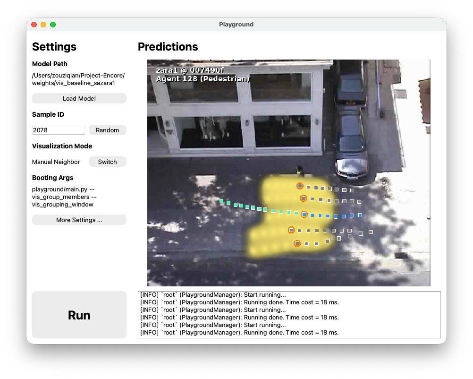Click the Load Model button
The image size is (473, 379).
(79, 98)
